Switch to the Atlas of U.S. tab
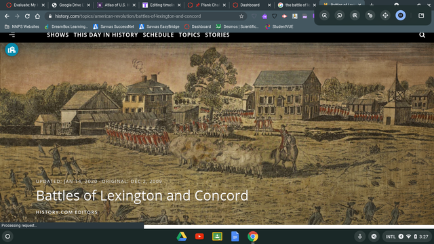The width and height of the screenshot is (434, 244). tap(116, 5)
